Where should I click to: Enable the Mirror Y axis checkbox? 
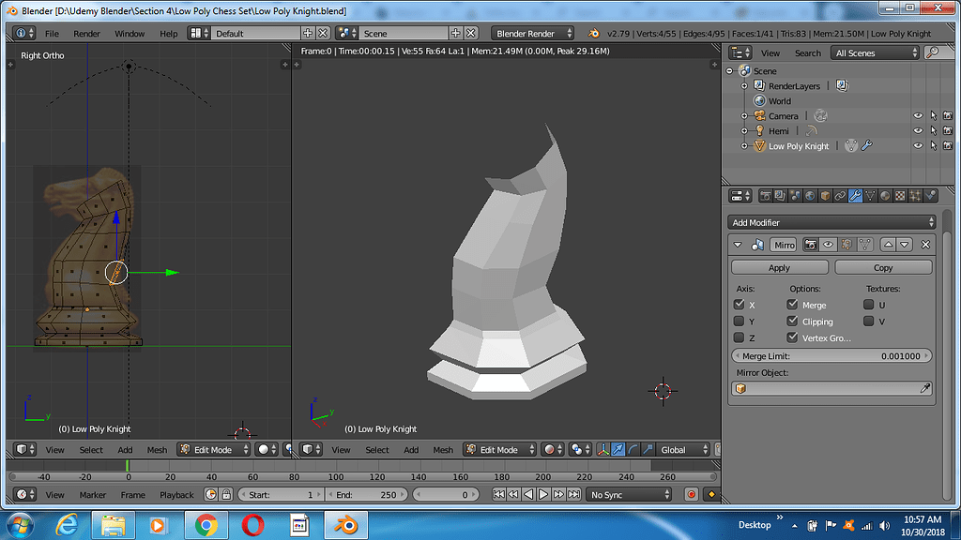pos(740,321)
